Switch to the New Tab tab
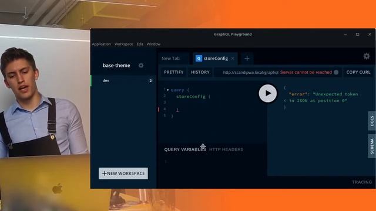 [x=170, y=59]
